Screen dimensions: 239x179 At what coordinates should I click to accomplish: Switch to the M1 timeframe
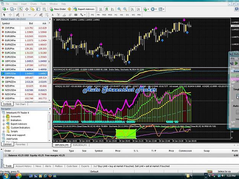pyautogui.click(x=93, y=15)
